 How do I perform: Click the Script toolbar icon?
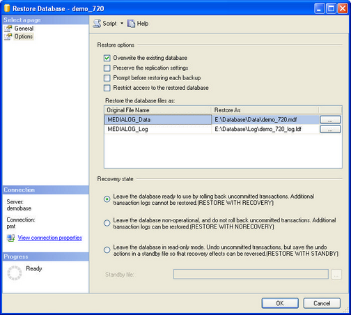point(97,24)
